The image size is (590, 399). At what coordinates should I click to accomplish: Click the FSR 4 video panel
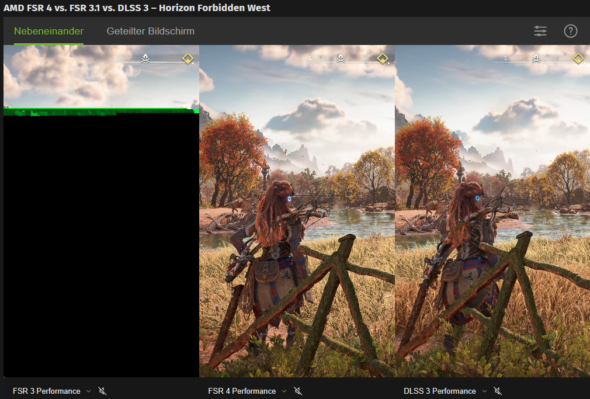point(297,211)
